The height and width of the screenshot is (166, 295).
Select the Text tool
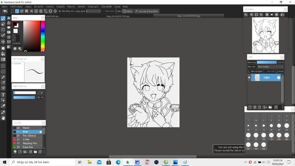(3, 95)
